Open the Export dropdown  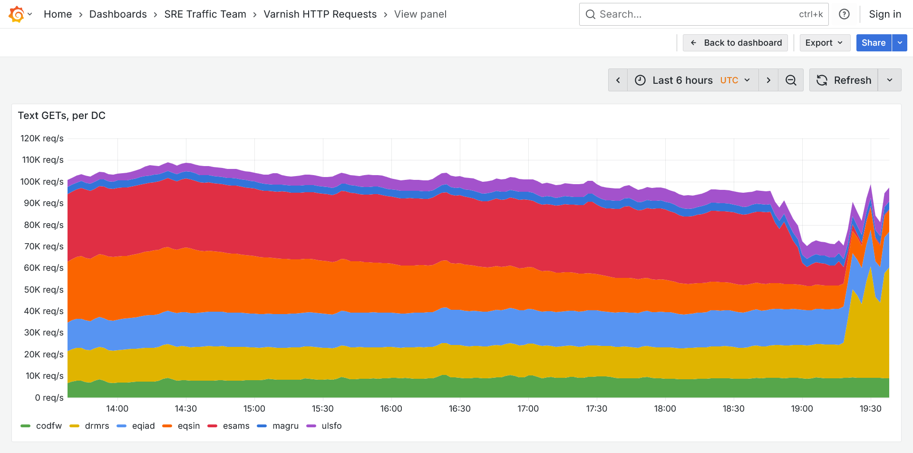825,43
